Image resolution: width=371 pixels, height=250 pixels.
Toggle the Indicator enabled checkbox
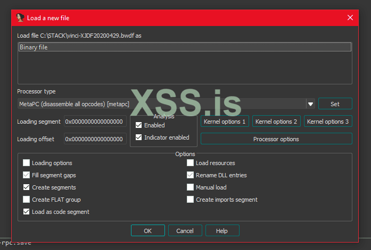[138, 137]
